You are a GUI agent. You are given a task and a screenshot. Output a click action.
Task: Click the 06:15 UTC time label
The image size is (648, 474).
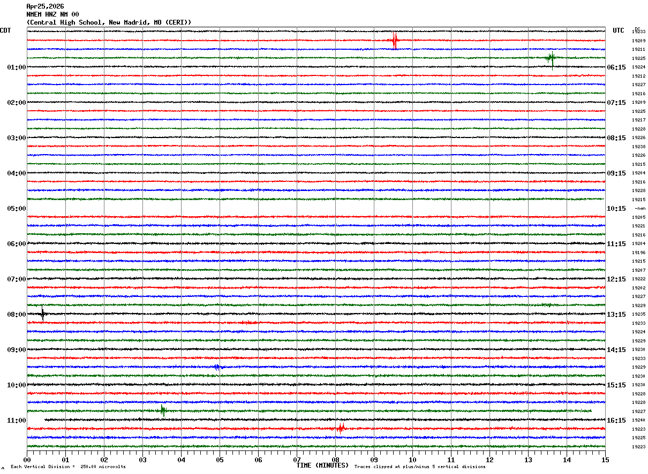click(x=616, y=67)
